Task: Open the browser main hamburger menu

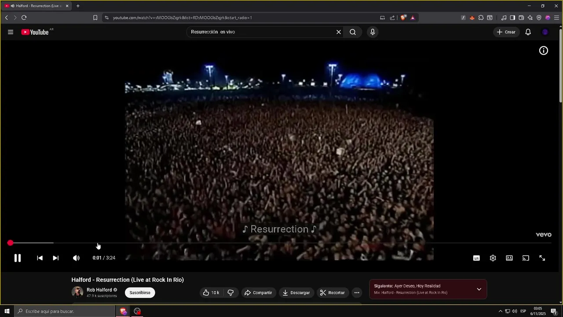Action: click(556, 18)
